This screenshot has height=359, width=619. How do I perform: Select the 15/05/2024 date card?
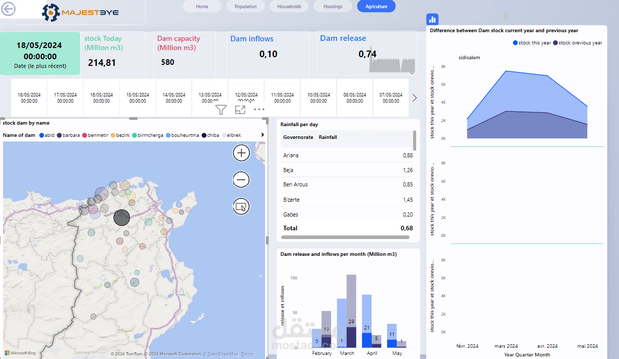point(137,98)
